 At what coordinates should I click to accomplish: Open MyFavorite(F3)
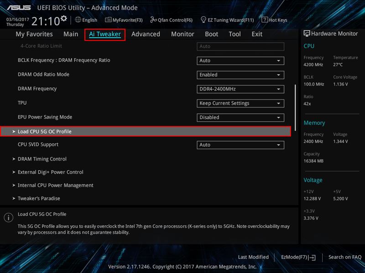(x=124, y=20)
